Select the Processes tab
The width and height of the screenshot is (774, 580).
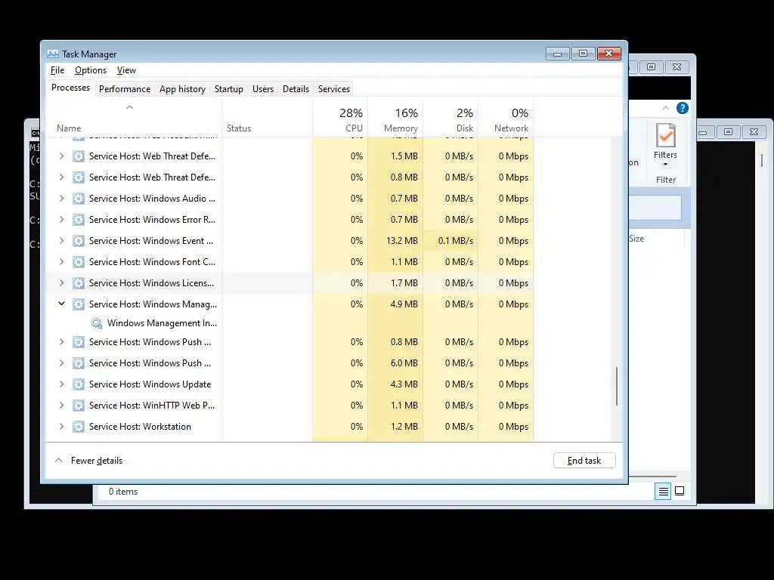click(x=70, y=88)
